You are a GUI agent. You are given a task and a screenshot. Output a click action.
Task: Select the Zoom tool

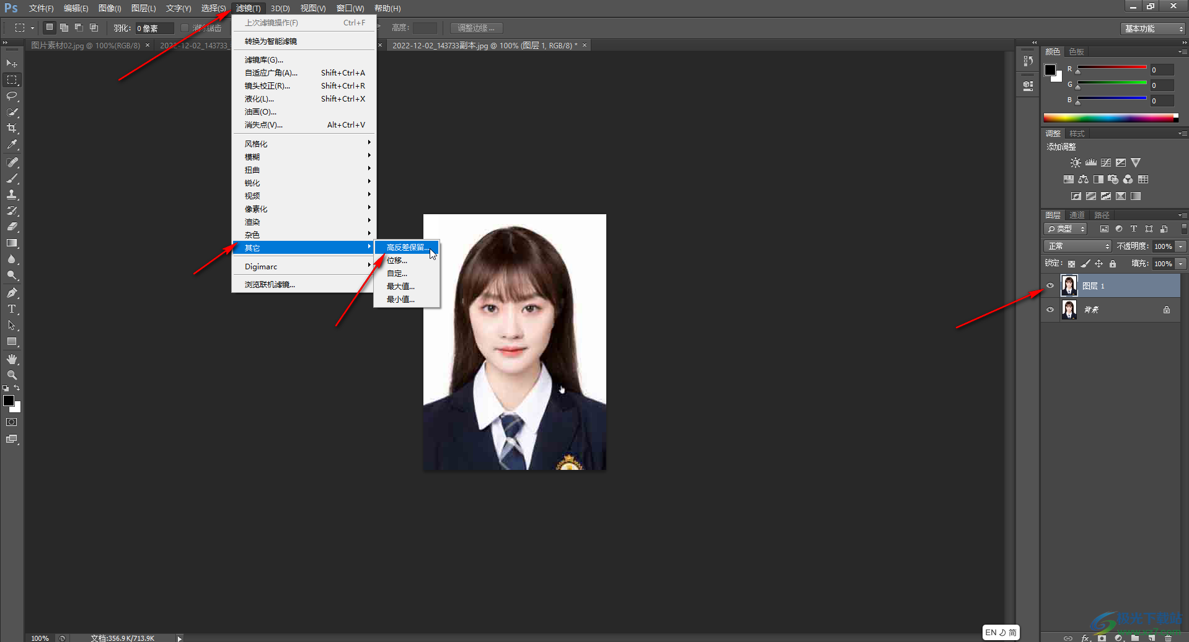pos(12,375)
